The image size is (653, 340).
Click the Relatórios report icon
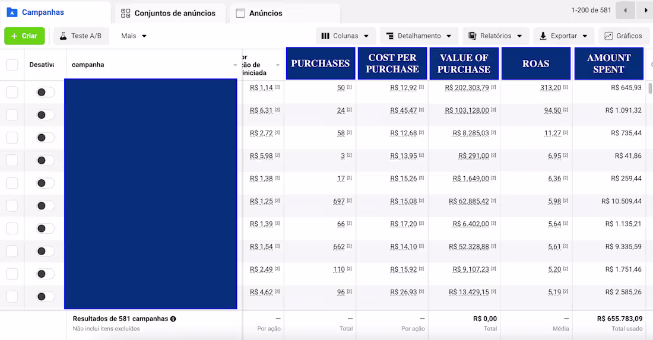[473, 36]
